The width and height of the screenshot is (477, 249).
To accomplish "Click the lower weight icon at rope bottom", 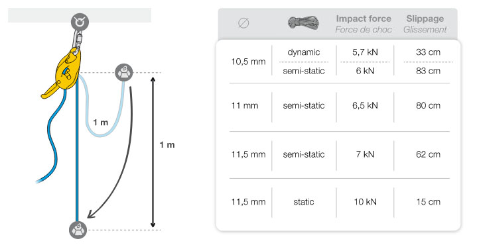I will coord(78,230).
